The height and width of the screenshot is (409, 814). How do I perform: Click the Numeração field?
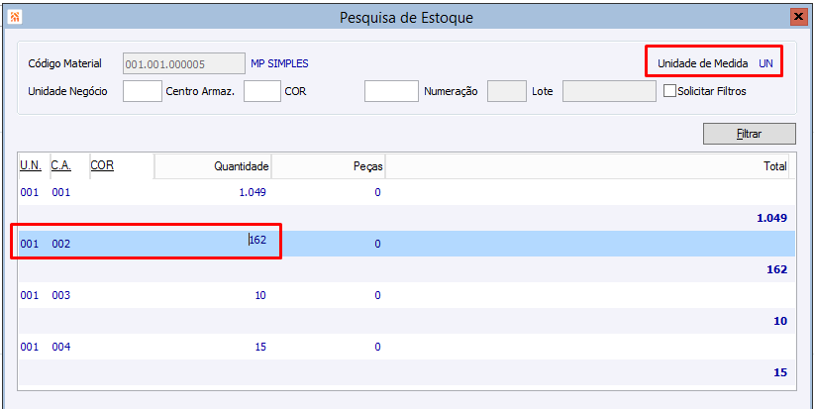tap(507, 91)
